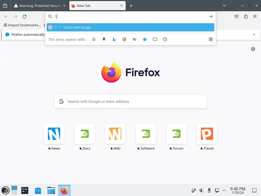Select the '1 — Search with Google' suggestion
Screen dimensions: 261x196
pos(130,27)
